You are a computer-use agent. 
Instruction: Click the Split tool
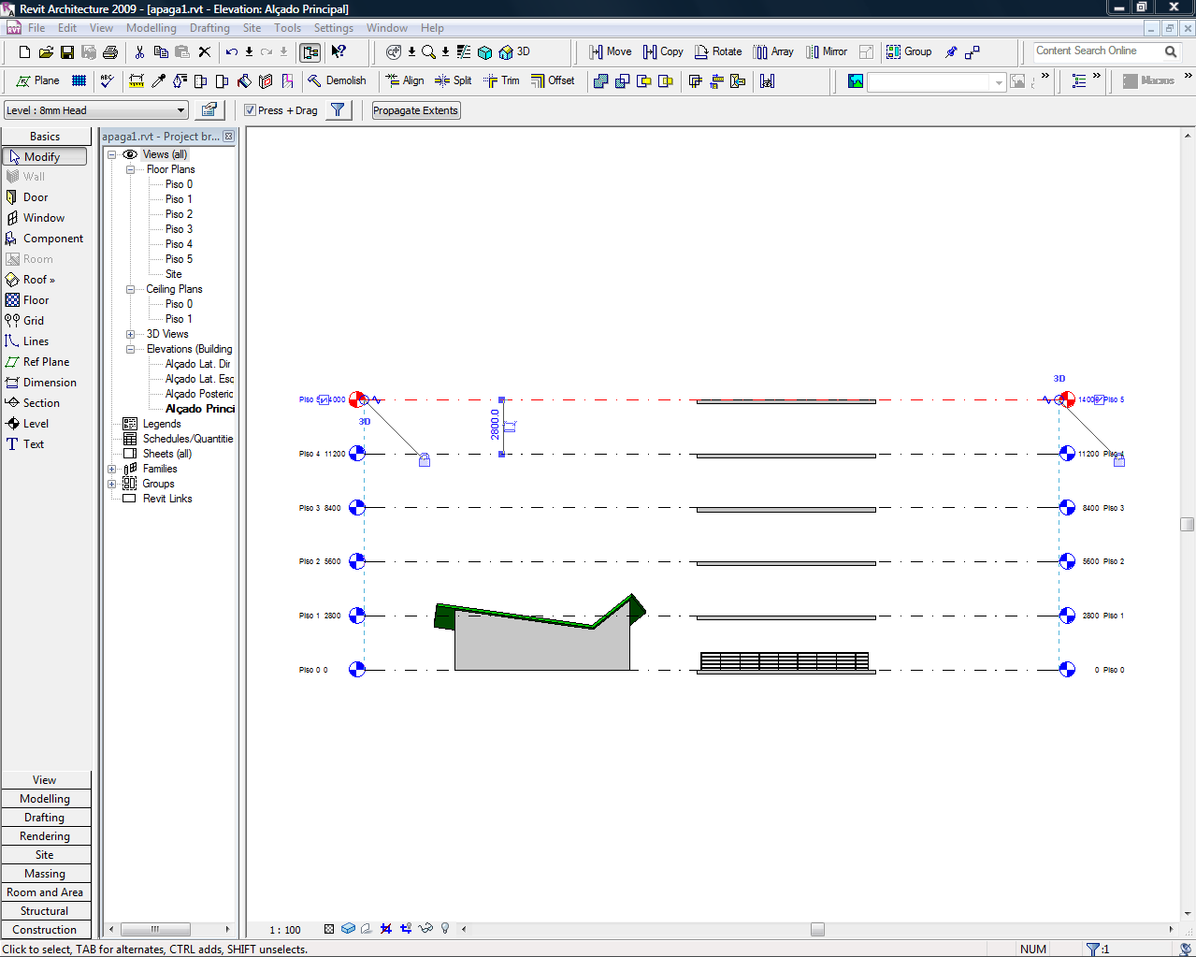click(454, 81)
